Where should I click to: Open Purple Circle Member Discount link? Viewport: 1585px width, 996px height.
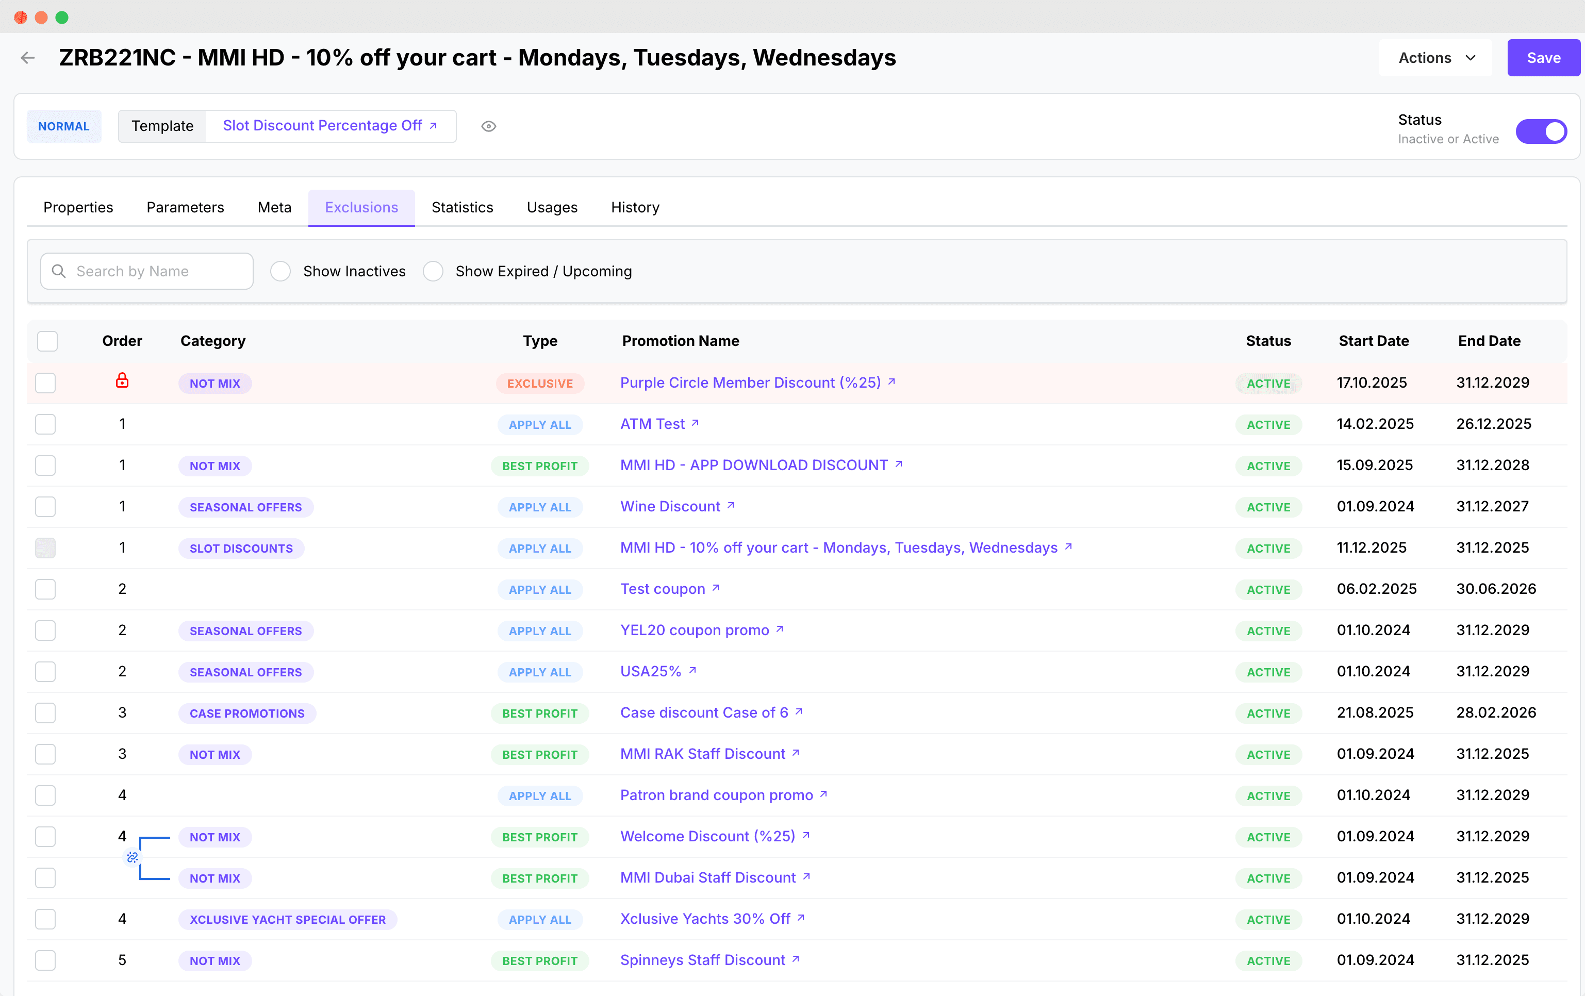click(x=750, y=383)
